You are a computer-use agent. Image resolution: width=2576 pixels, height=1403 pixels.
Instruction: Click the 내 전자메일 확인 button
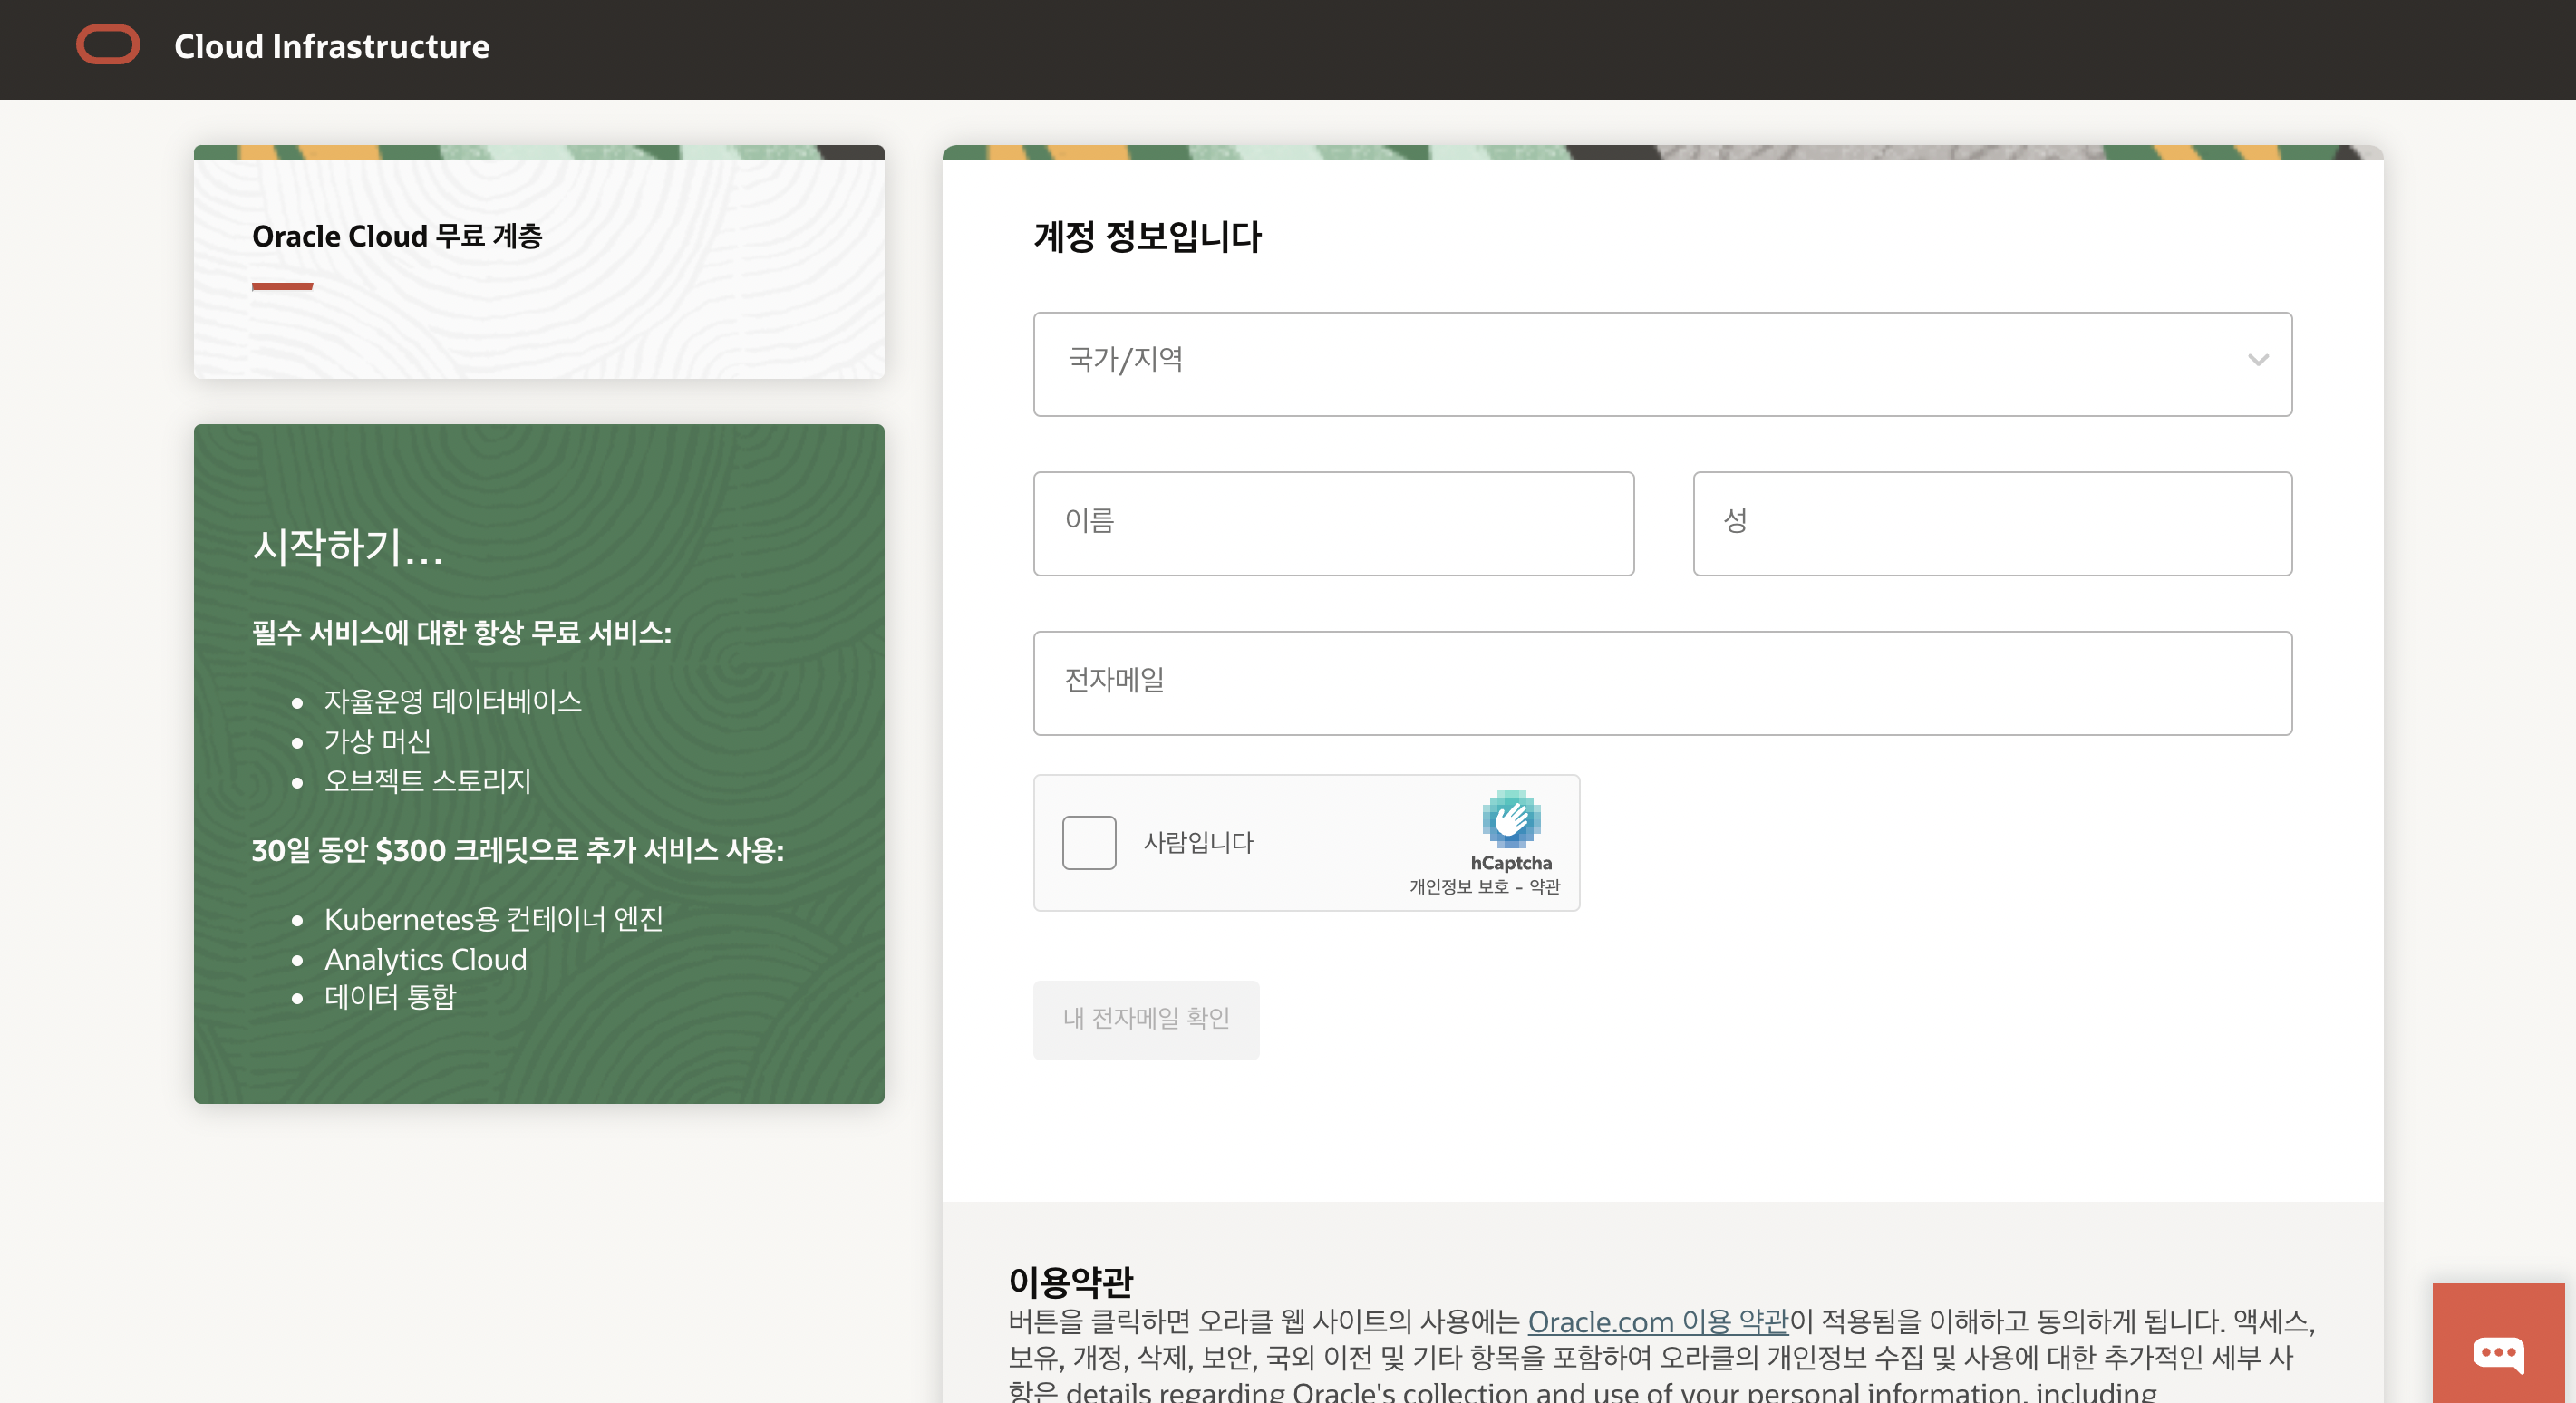1146,1019
